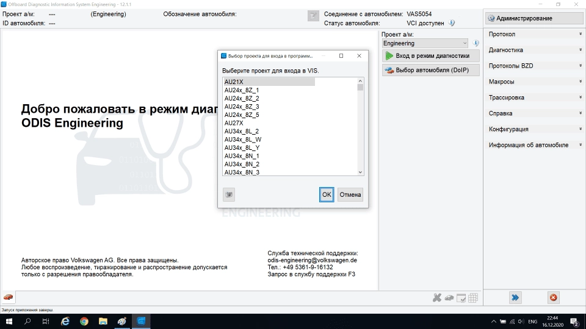Maximize the project selection dialog
Screen dimensions: 586x329
click(x=341, y=56)
